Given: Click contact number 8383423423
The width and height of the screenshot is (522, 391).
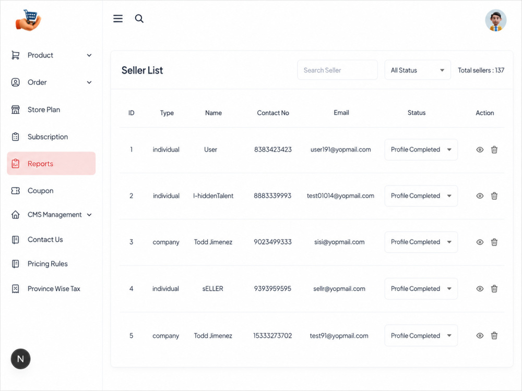Looking at the screenshot, I should [273, 150].
